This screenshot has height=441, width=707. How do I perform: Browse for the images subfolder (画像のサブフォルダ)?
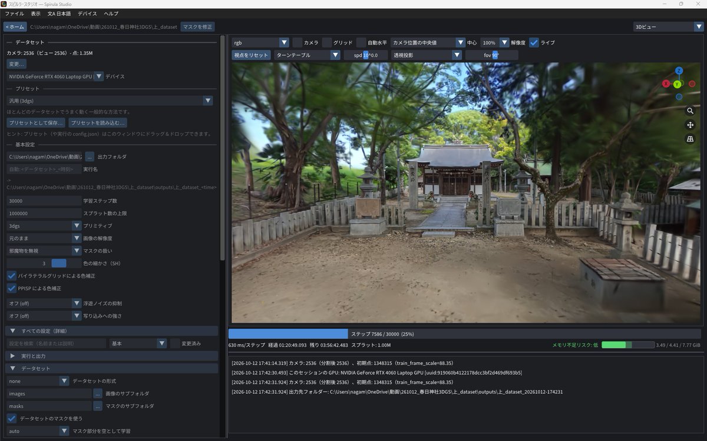[x=98, y=393]
